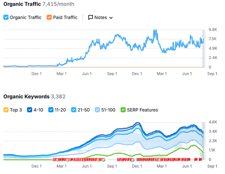Disable the 21-50 position series
The width and height of the screenshot is (225, 174).
click(74, 110)
